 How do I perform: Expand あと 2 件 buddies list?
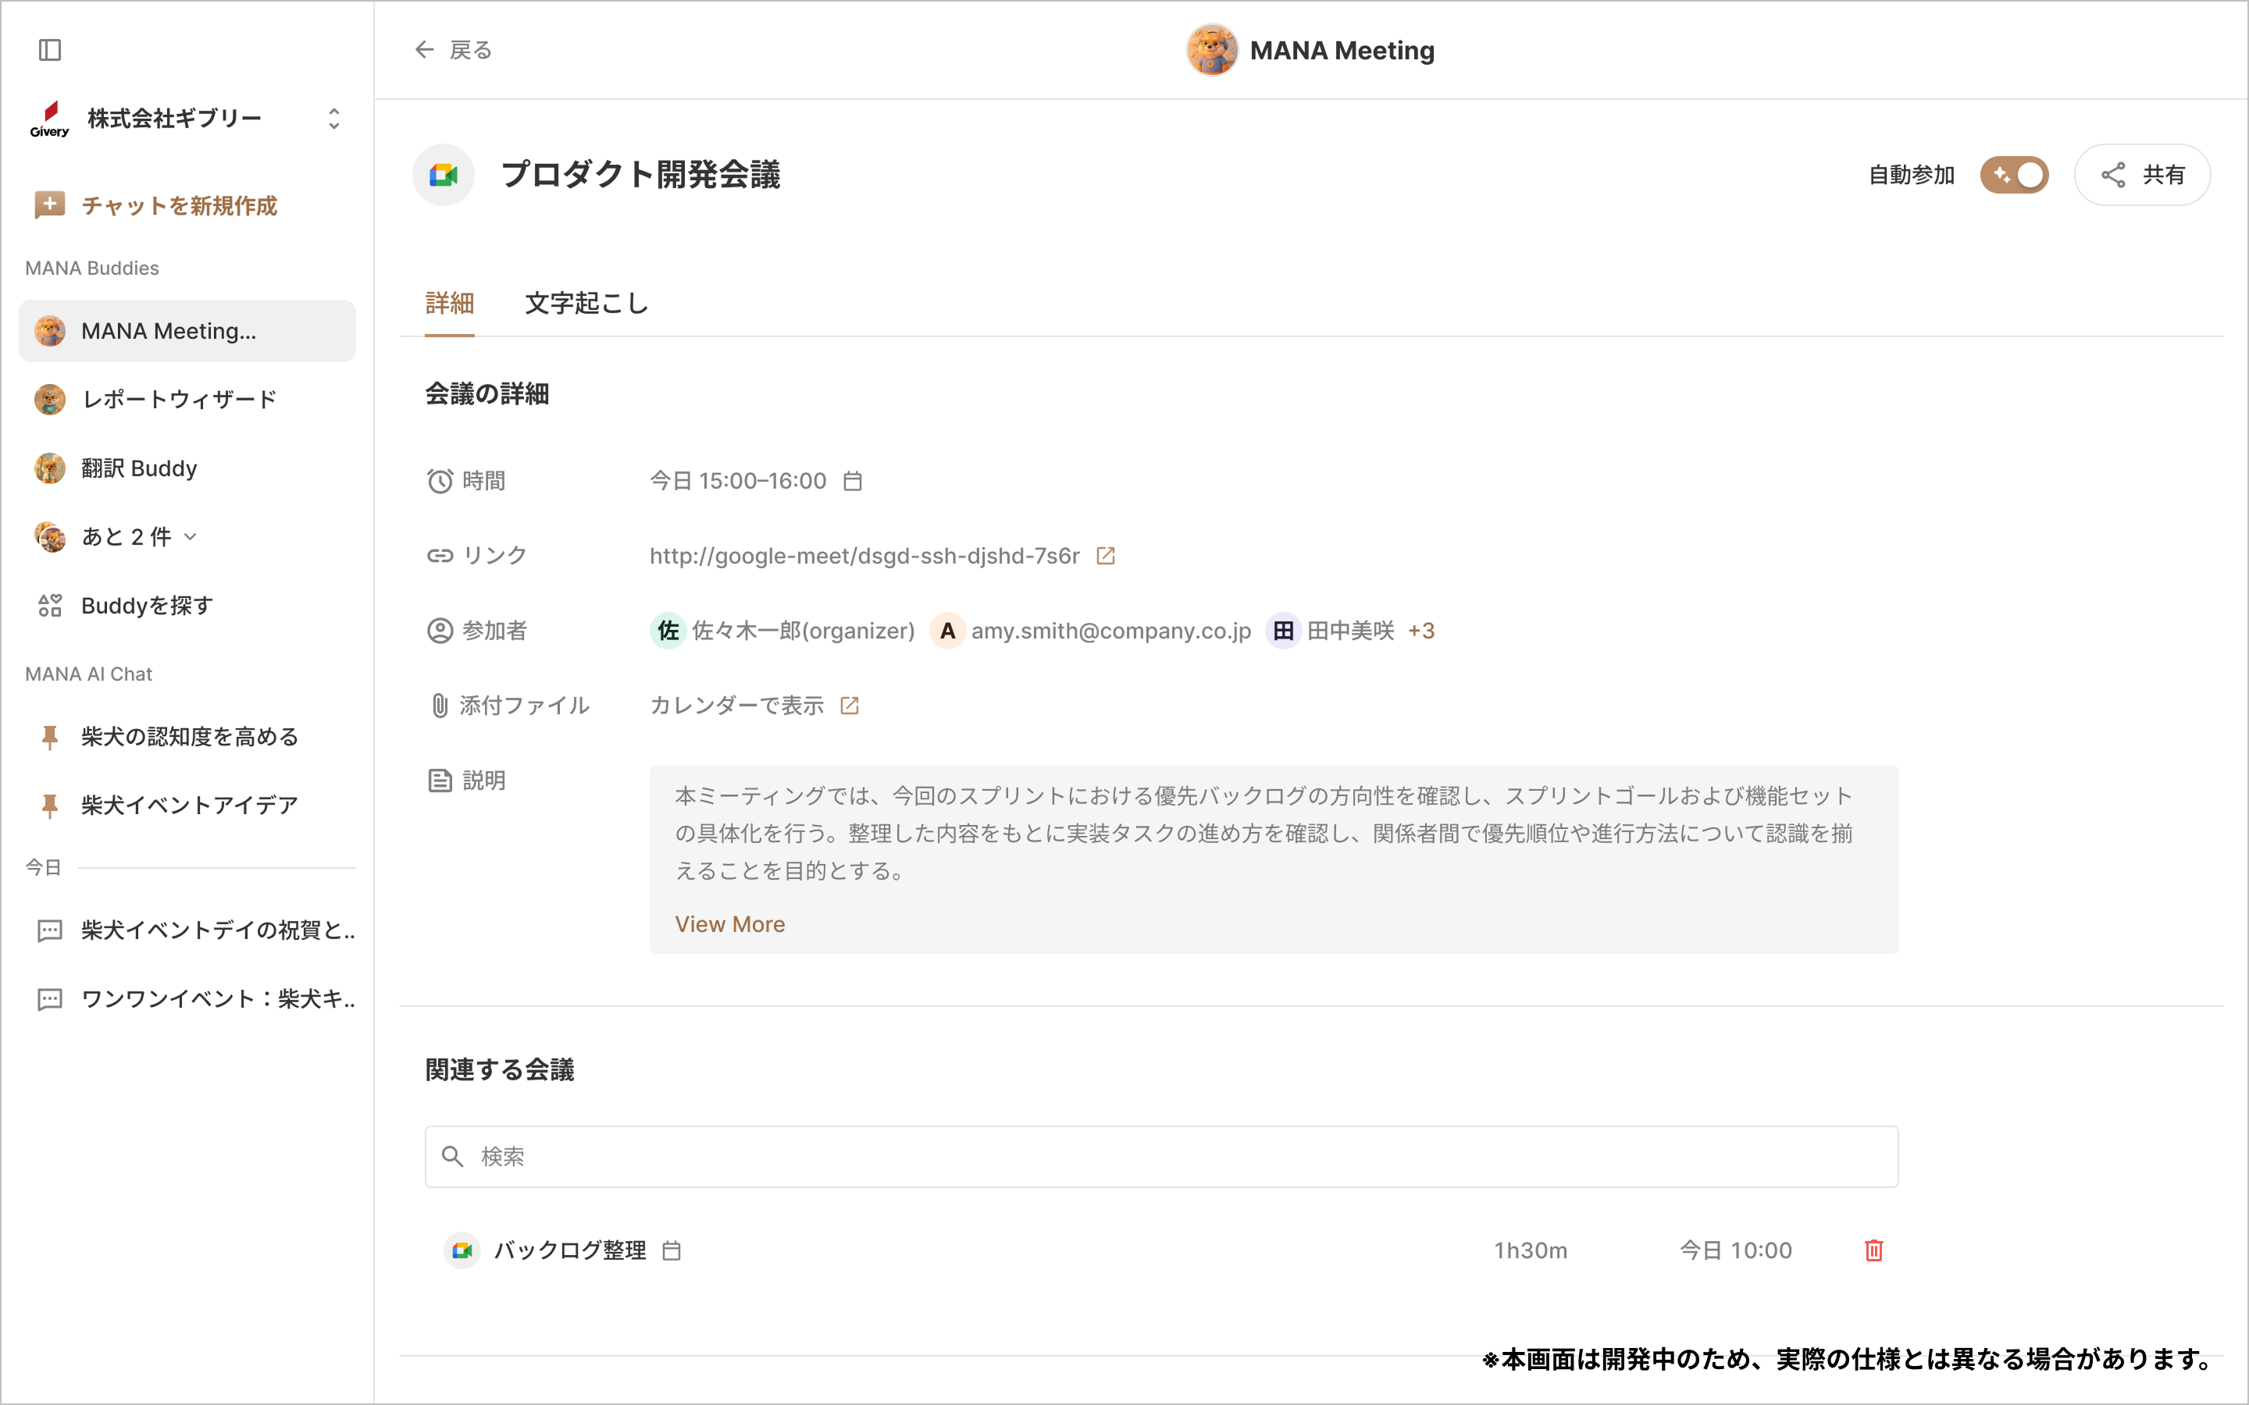[191, 537]
